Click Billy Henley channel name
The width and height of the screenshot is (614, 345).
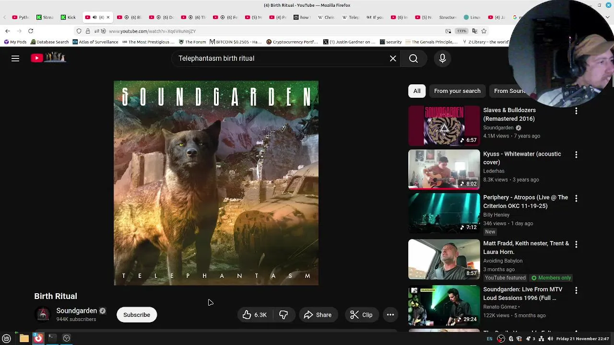coord(496,215)
